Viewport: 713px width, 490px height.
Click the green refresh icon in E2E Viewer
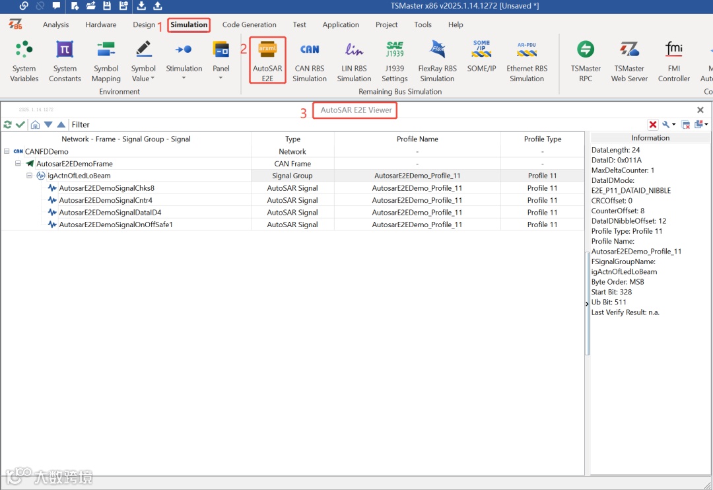(x=8, y=124)
